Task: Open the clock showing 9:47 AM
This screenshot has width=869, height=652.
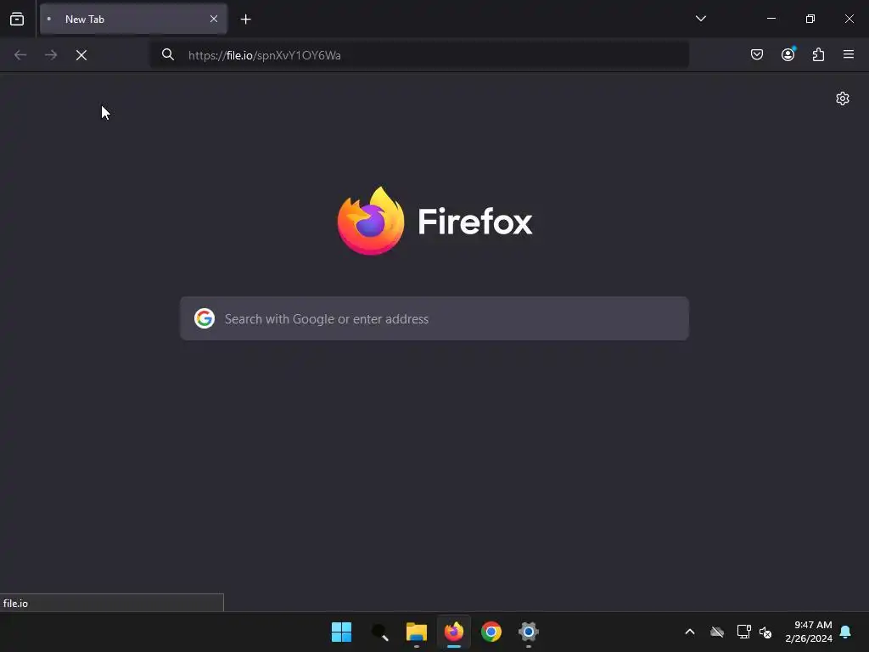Action: (x=809, y=632)
